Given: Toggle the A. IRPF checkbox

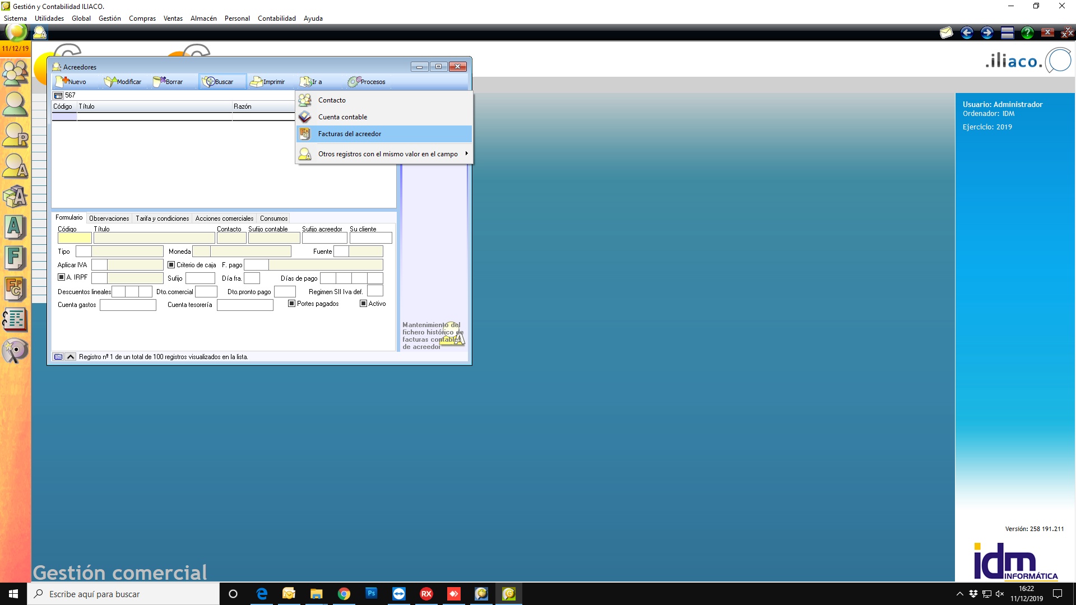Looking at the screenshot, I should click(x=62, y=277).
